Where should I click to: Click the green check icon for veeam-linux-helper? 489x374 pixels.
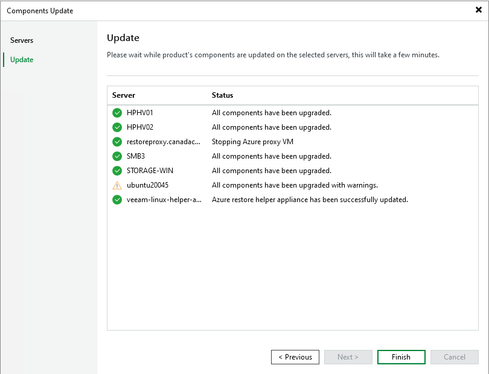tap(117, 200)
